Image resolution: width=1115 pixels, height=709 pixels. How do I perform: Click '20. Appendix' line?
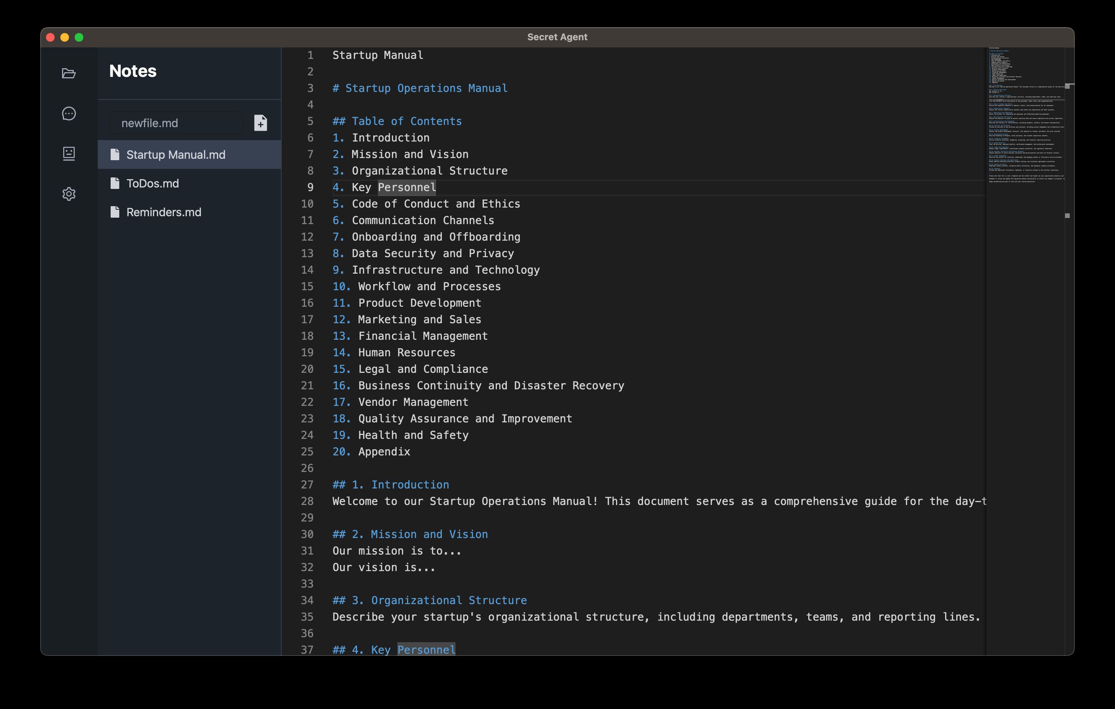(x=371, y=451)
